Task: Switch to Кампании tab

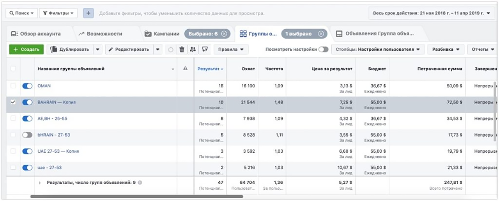Action: point(162,34)
